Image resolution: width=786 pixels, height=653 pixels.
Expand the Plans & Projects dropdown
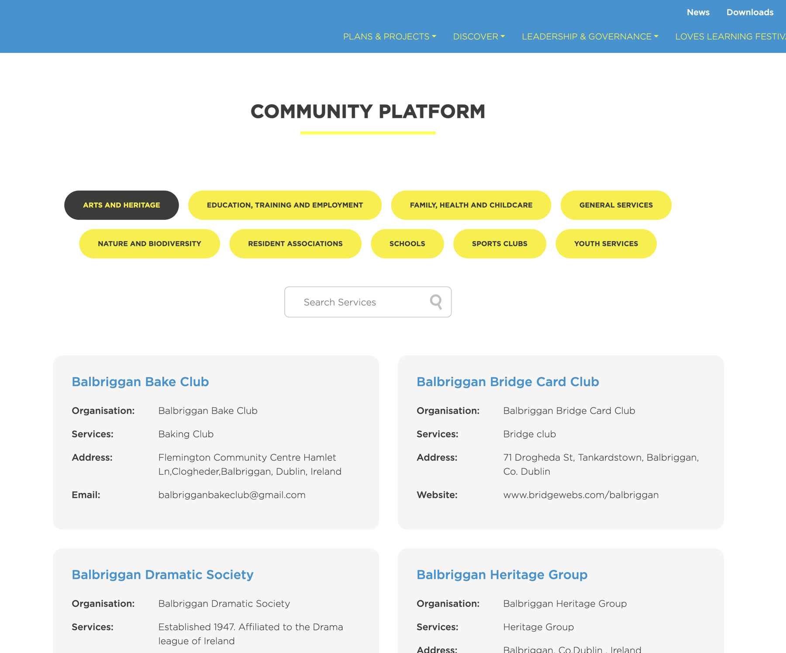coord(389,37)
